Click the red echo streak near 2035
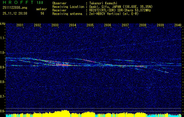Screen dimensions: 184x117 89,61
